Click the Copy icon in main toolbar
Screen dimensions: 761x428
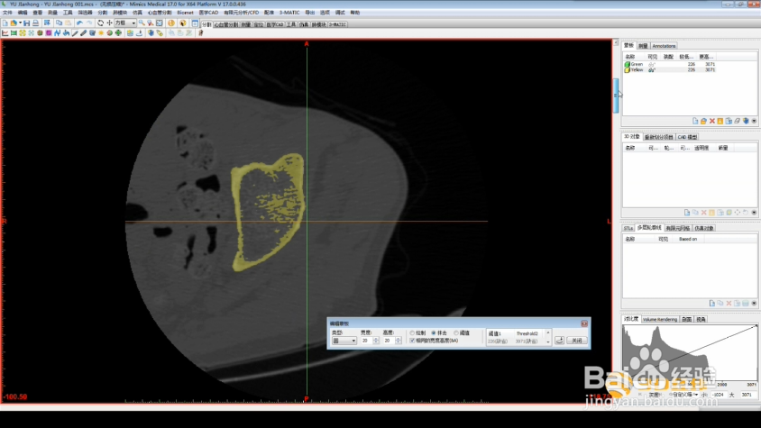point(60,23)
